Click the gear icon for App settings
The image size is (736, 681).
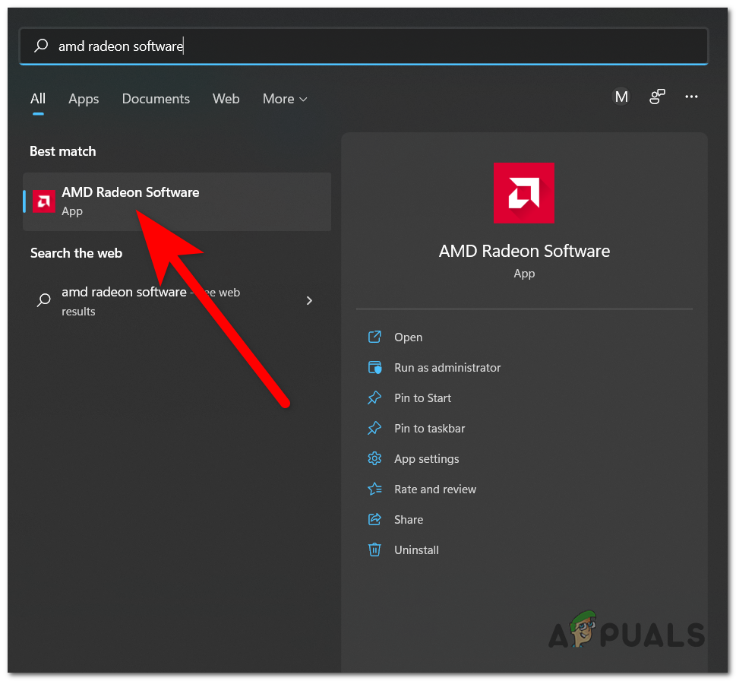[x=374, y=458]
